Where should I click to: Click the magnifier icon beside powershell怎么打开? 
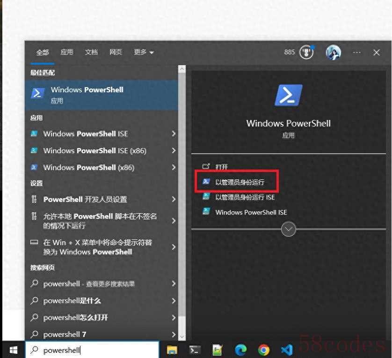click(x=34, y=317)
